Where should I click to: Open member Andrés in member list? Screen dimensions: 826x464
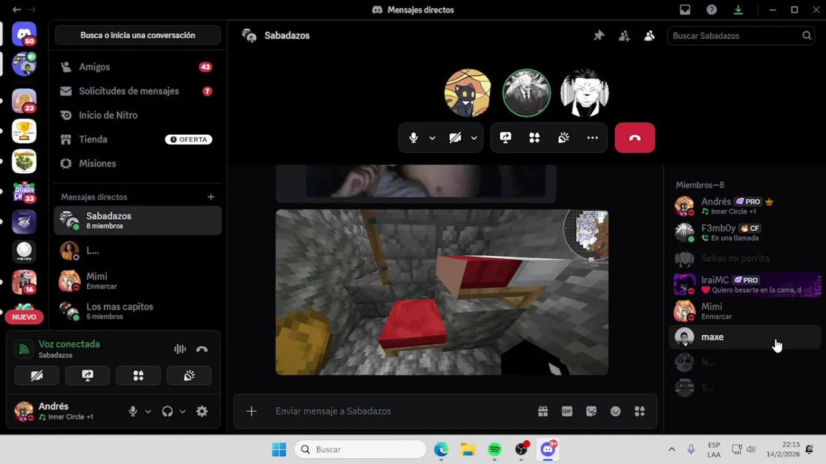(x=745, y=206)
